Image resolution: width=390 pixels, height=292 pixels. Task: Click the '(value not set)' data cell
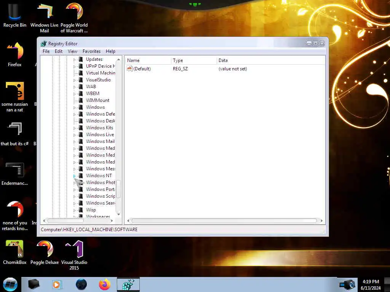233,69
